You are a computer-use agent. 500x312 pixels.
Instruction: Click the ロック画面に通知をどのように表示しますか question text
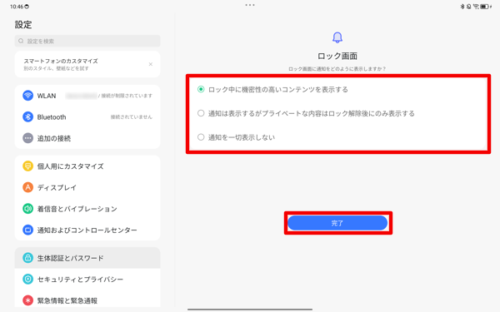point(337,69)
